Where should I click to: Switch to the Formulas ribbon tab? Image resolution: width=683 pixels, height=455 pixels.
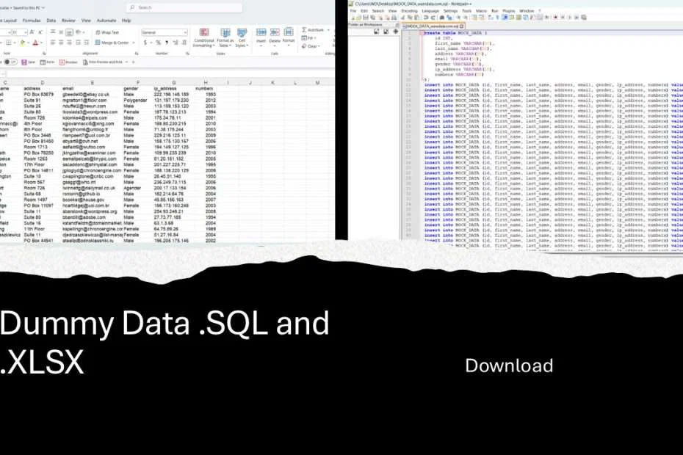(x=31, y=21)
